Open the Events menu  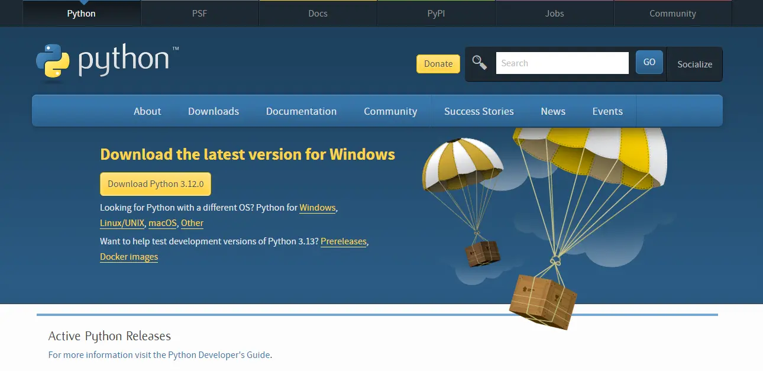pos(607,111)
